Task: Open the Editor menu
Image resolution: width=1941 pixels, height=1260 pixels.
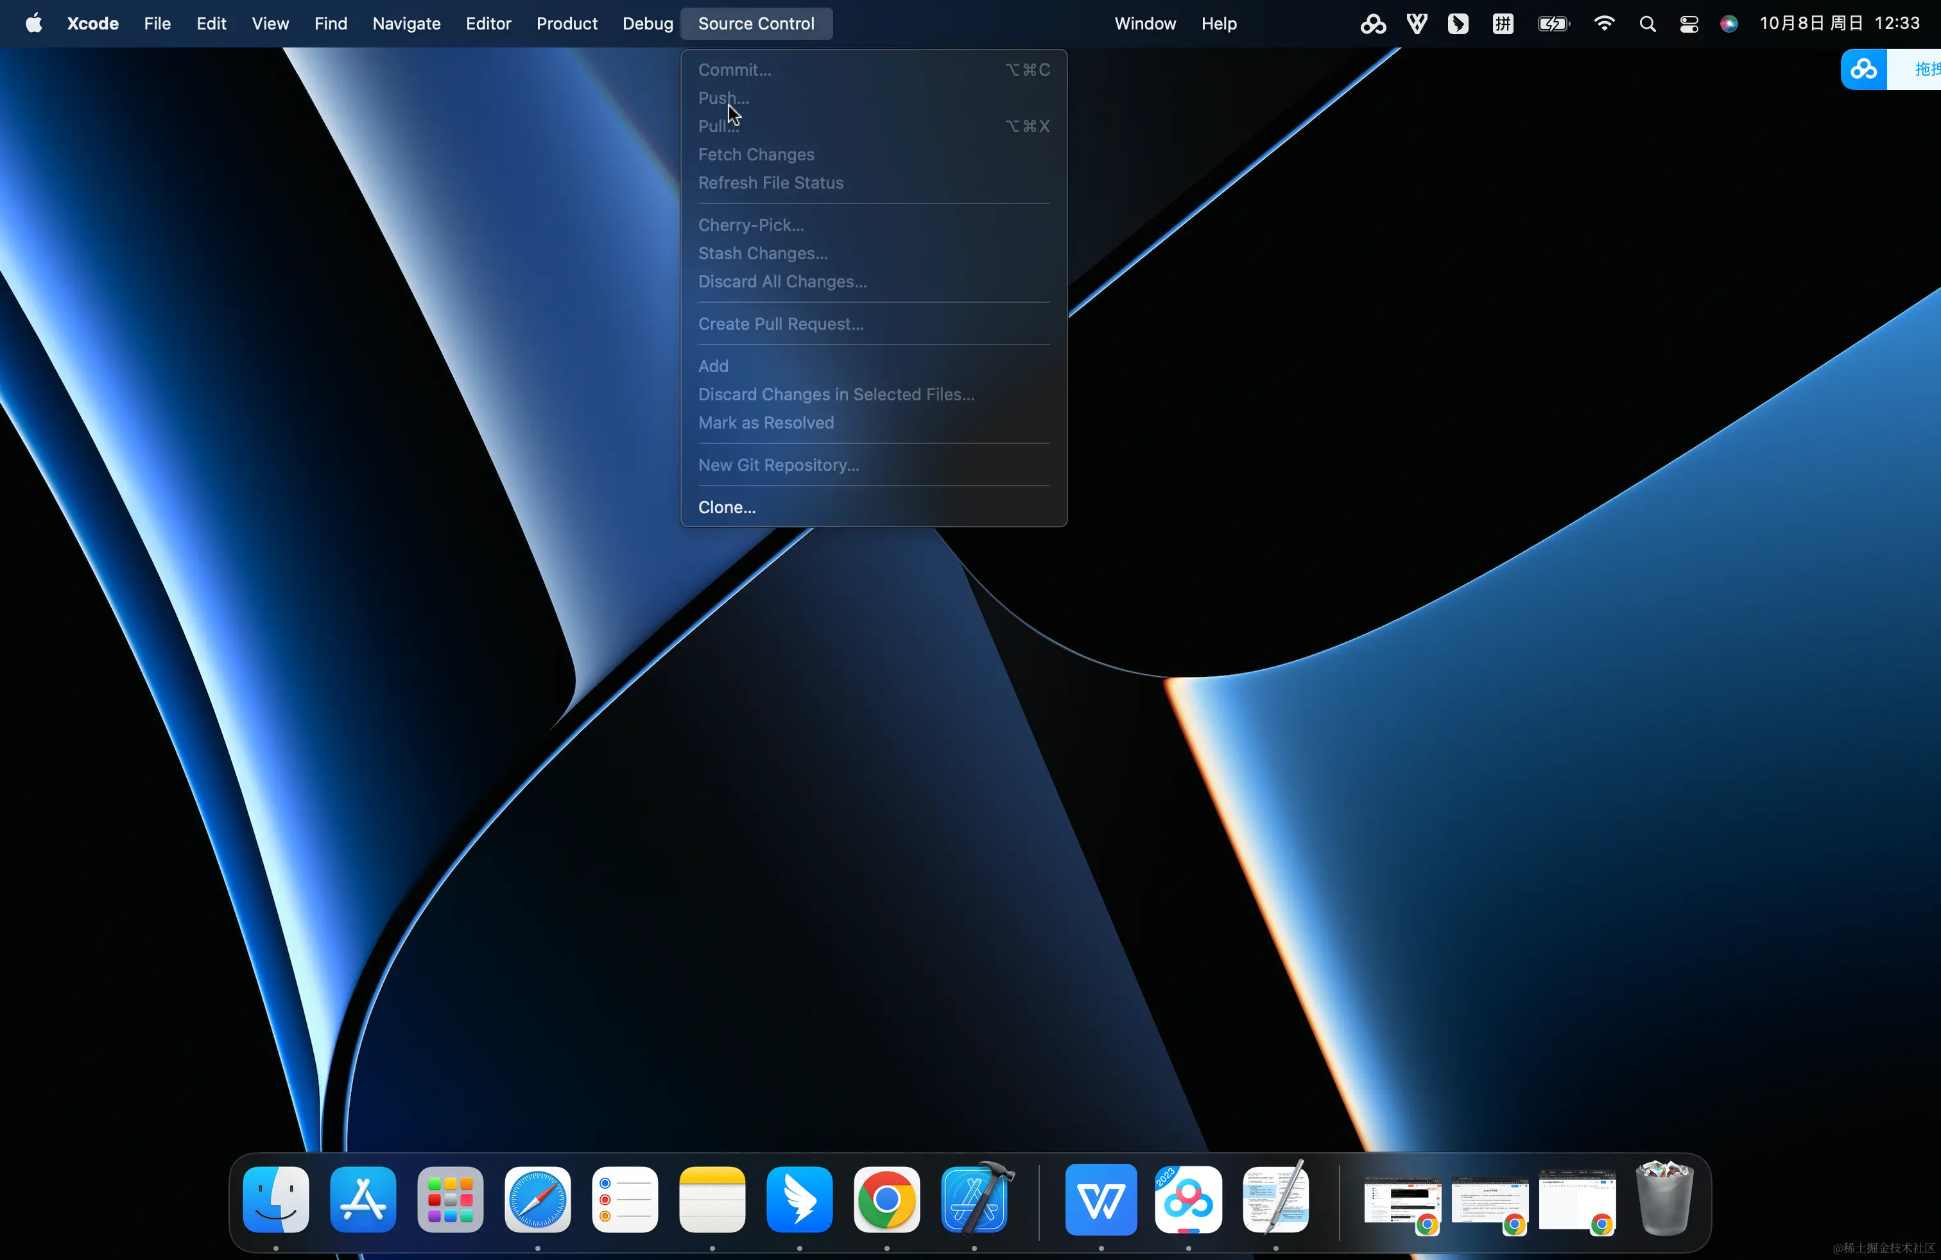Action: 488,24
